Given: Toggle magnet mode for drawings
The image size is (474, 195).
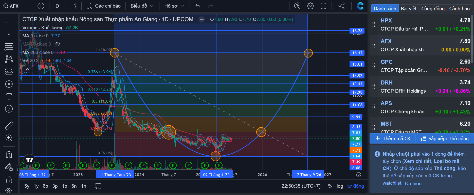Looking at the screenshot, I should click(x=9, y=154).
